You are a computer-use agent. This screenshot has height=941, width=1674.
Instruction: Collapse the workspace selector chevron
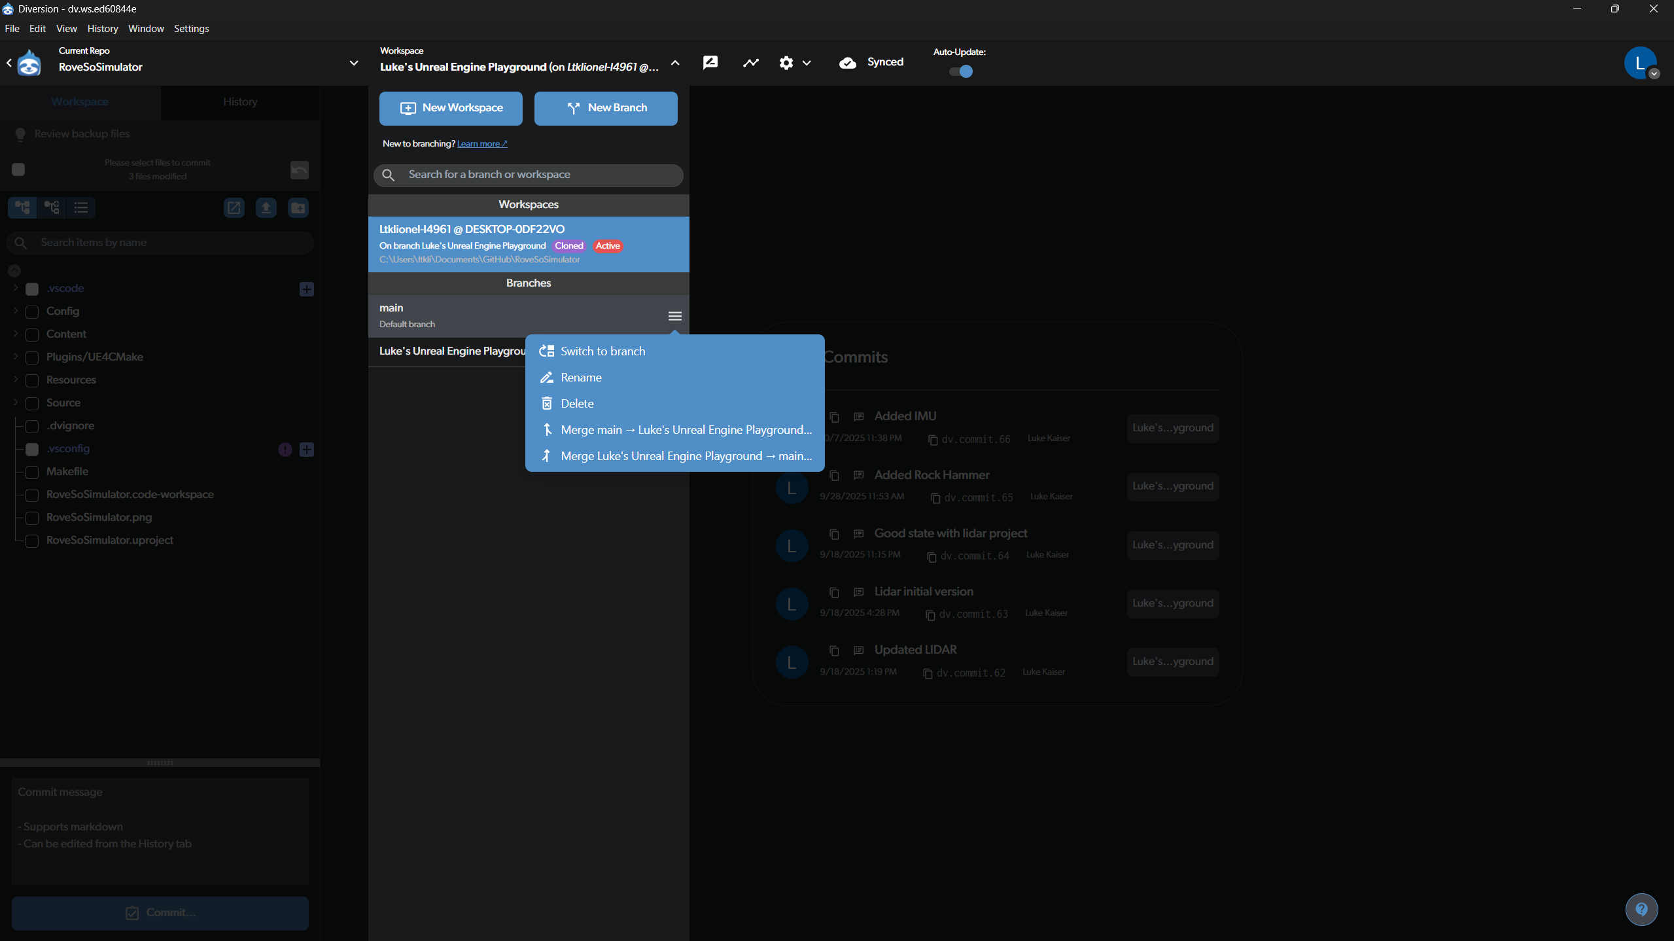pos(675,63)
